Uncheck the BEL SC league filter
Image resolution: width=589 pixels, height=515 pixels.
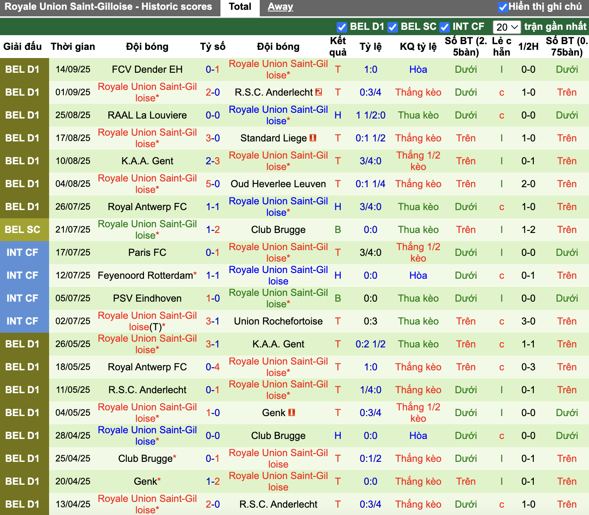393,27
